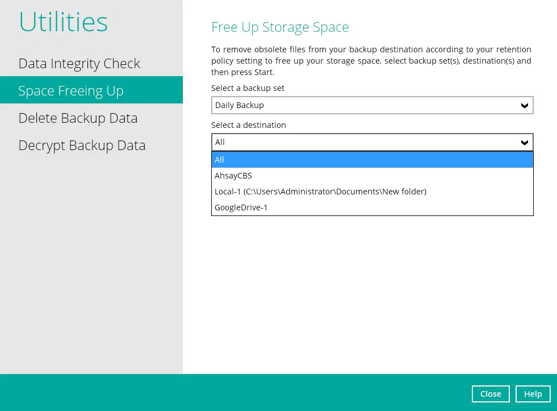
Task: Open the Daily Backup combo box
Action: pos(363,105)
